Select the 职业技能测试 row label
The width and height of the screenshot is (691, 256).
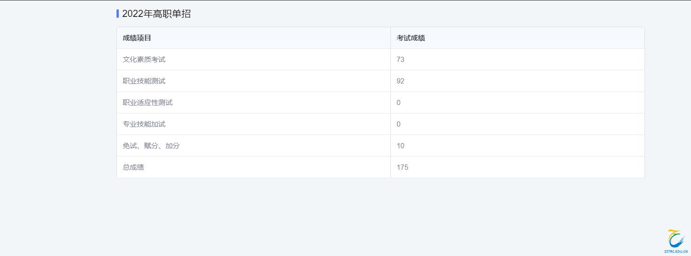tap(144, 81)
